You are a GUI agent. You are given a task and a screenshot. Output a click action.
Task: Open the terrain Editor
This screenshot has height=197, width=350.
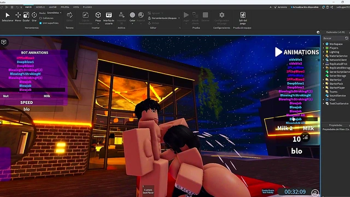click(69, 17)
